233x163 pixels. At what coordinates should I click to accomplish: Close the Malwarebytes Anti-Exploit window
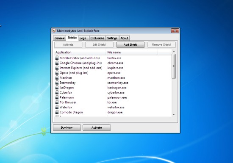click(x=175, y=31)
